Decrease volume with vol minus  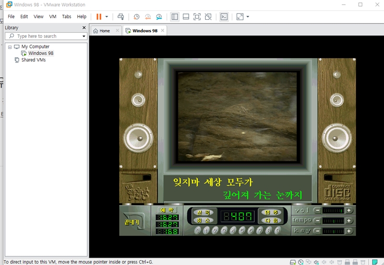(x=318, y=210)
